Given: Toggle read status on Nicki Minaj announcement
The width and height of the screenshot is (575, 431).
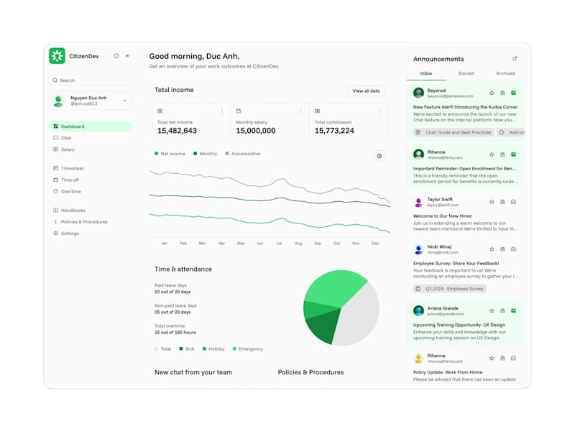Looking at the screenshot, I should (513, 249).
